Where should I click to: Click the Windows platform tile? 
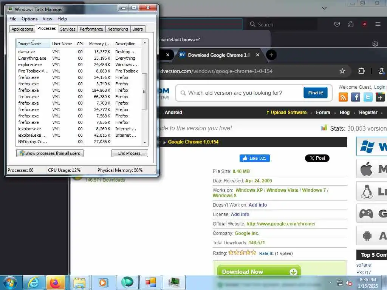[x=372, y=147]
